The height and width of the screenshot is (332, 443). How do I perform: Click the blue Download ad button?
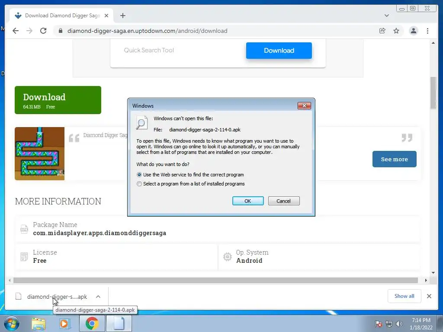(x=279, y=51)
